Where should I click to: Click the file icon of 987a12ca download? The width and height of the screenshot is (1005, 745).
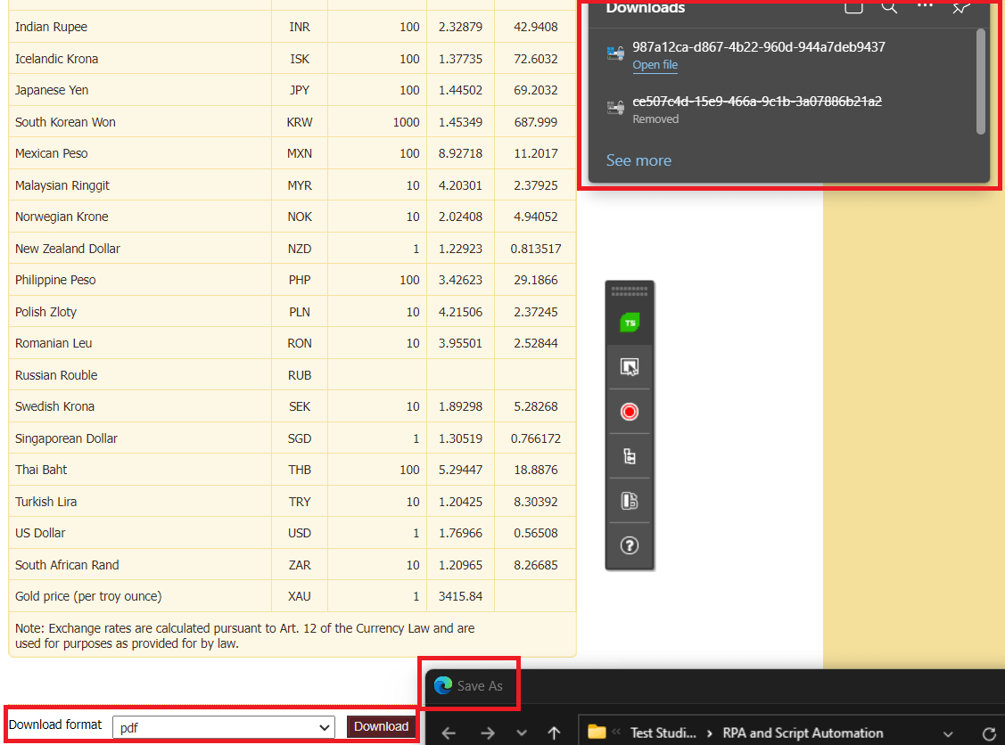pyautogui.click(x=615, y=53)
